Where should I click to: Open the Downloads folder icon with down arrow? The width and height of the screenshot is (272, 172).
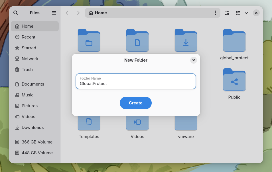[186, 40]
